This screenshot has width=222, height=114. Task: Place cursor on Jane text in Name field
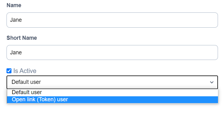tap(16, 20)
